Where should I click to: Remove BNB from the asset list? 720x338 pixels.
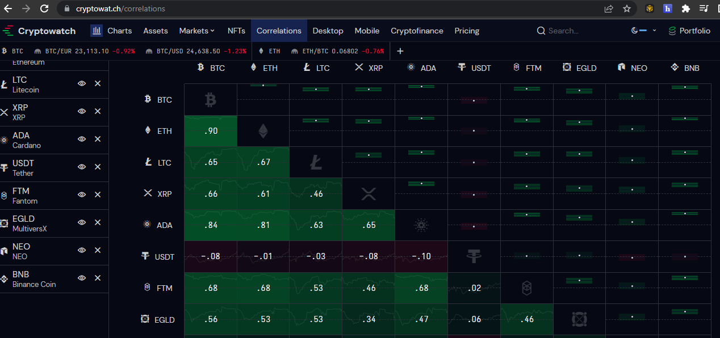coord(98,278)
